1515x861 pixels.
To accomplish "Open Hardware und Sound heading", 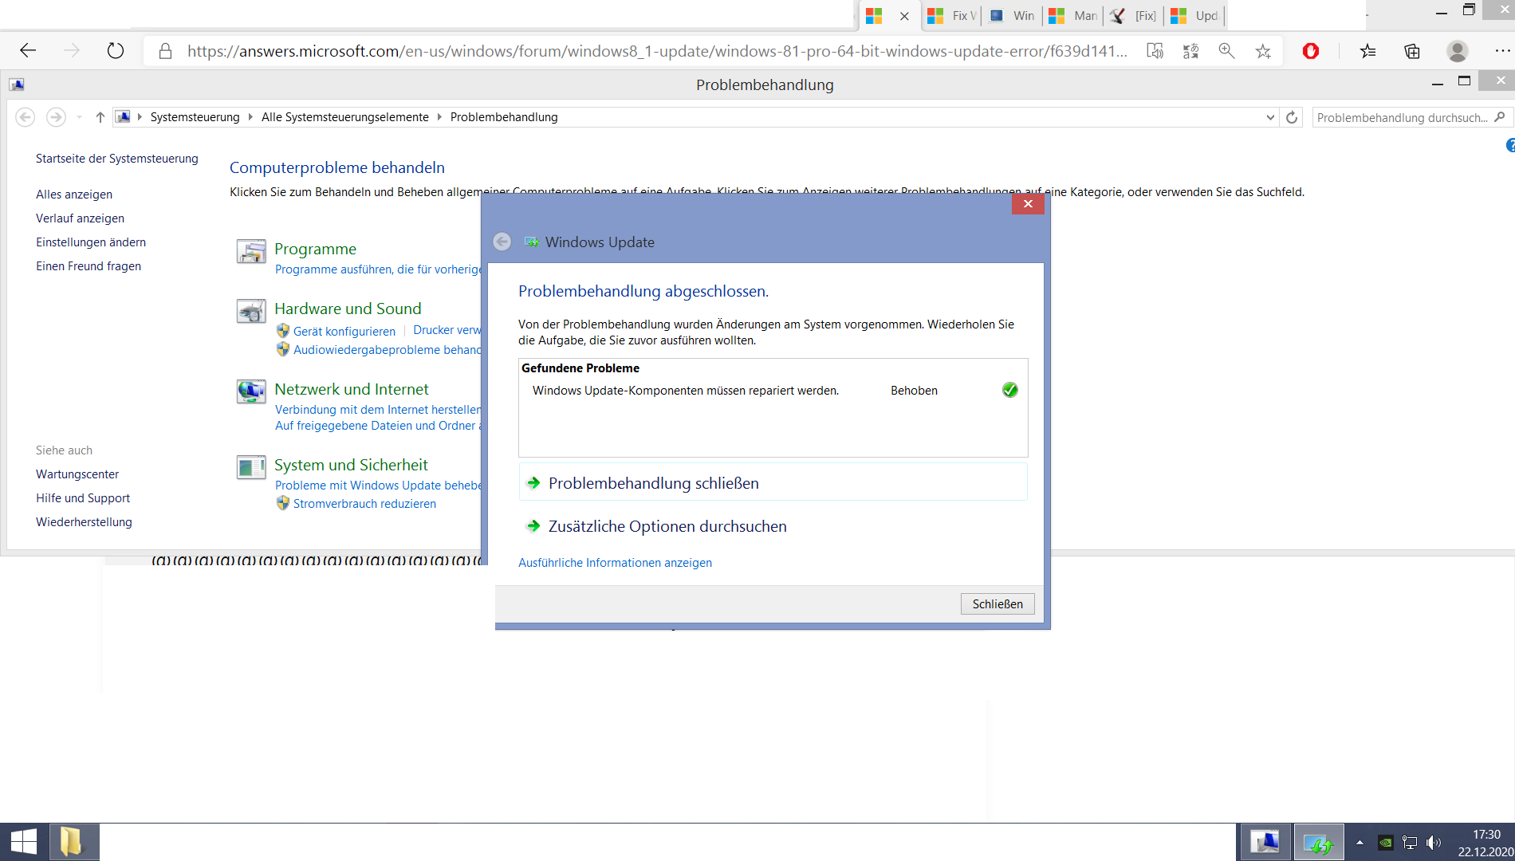I will click(348, 309).
